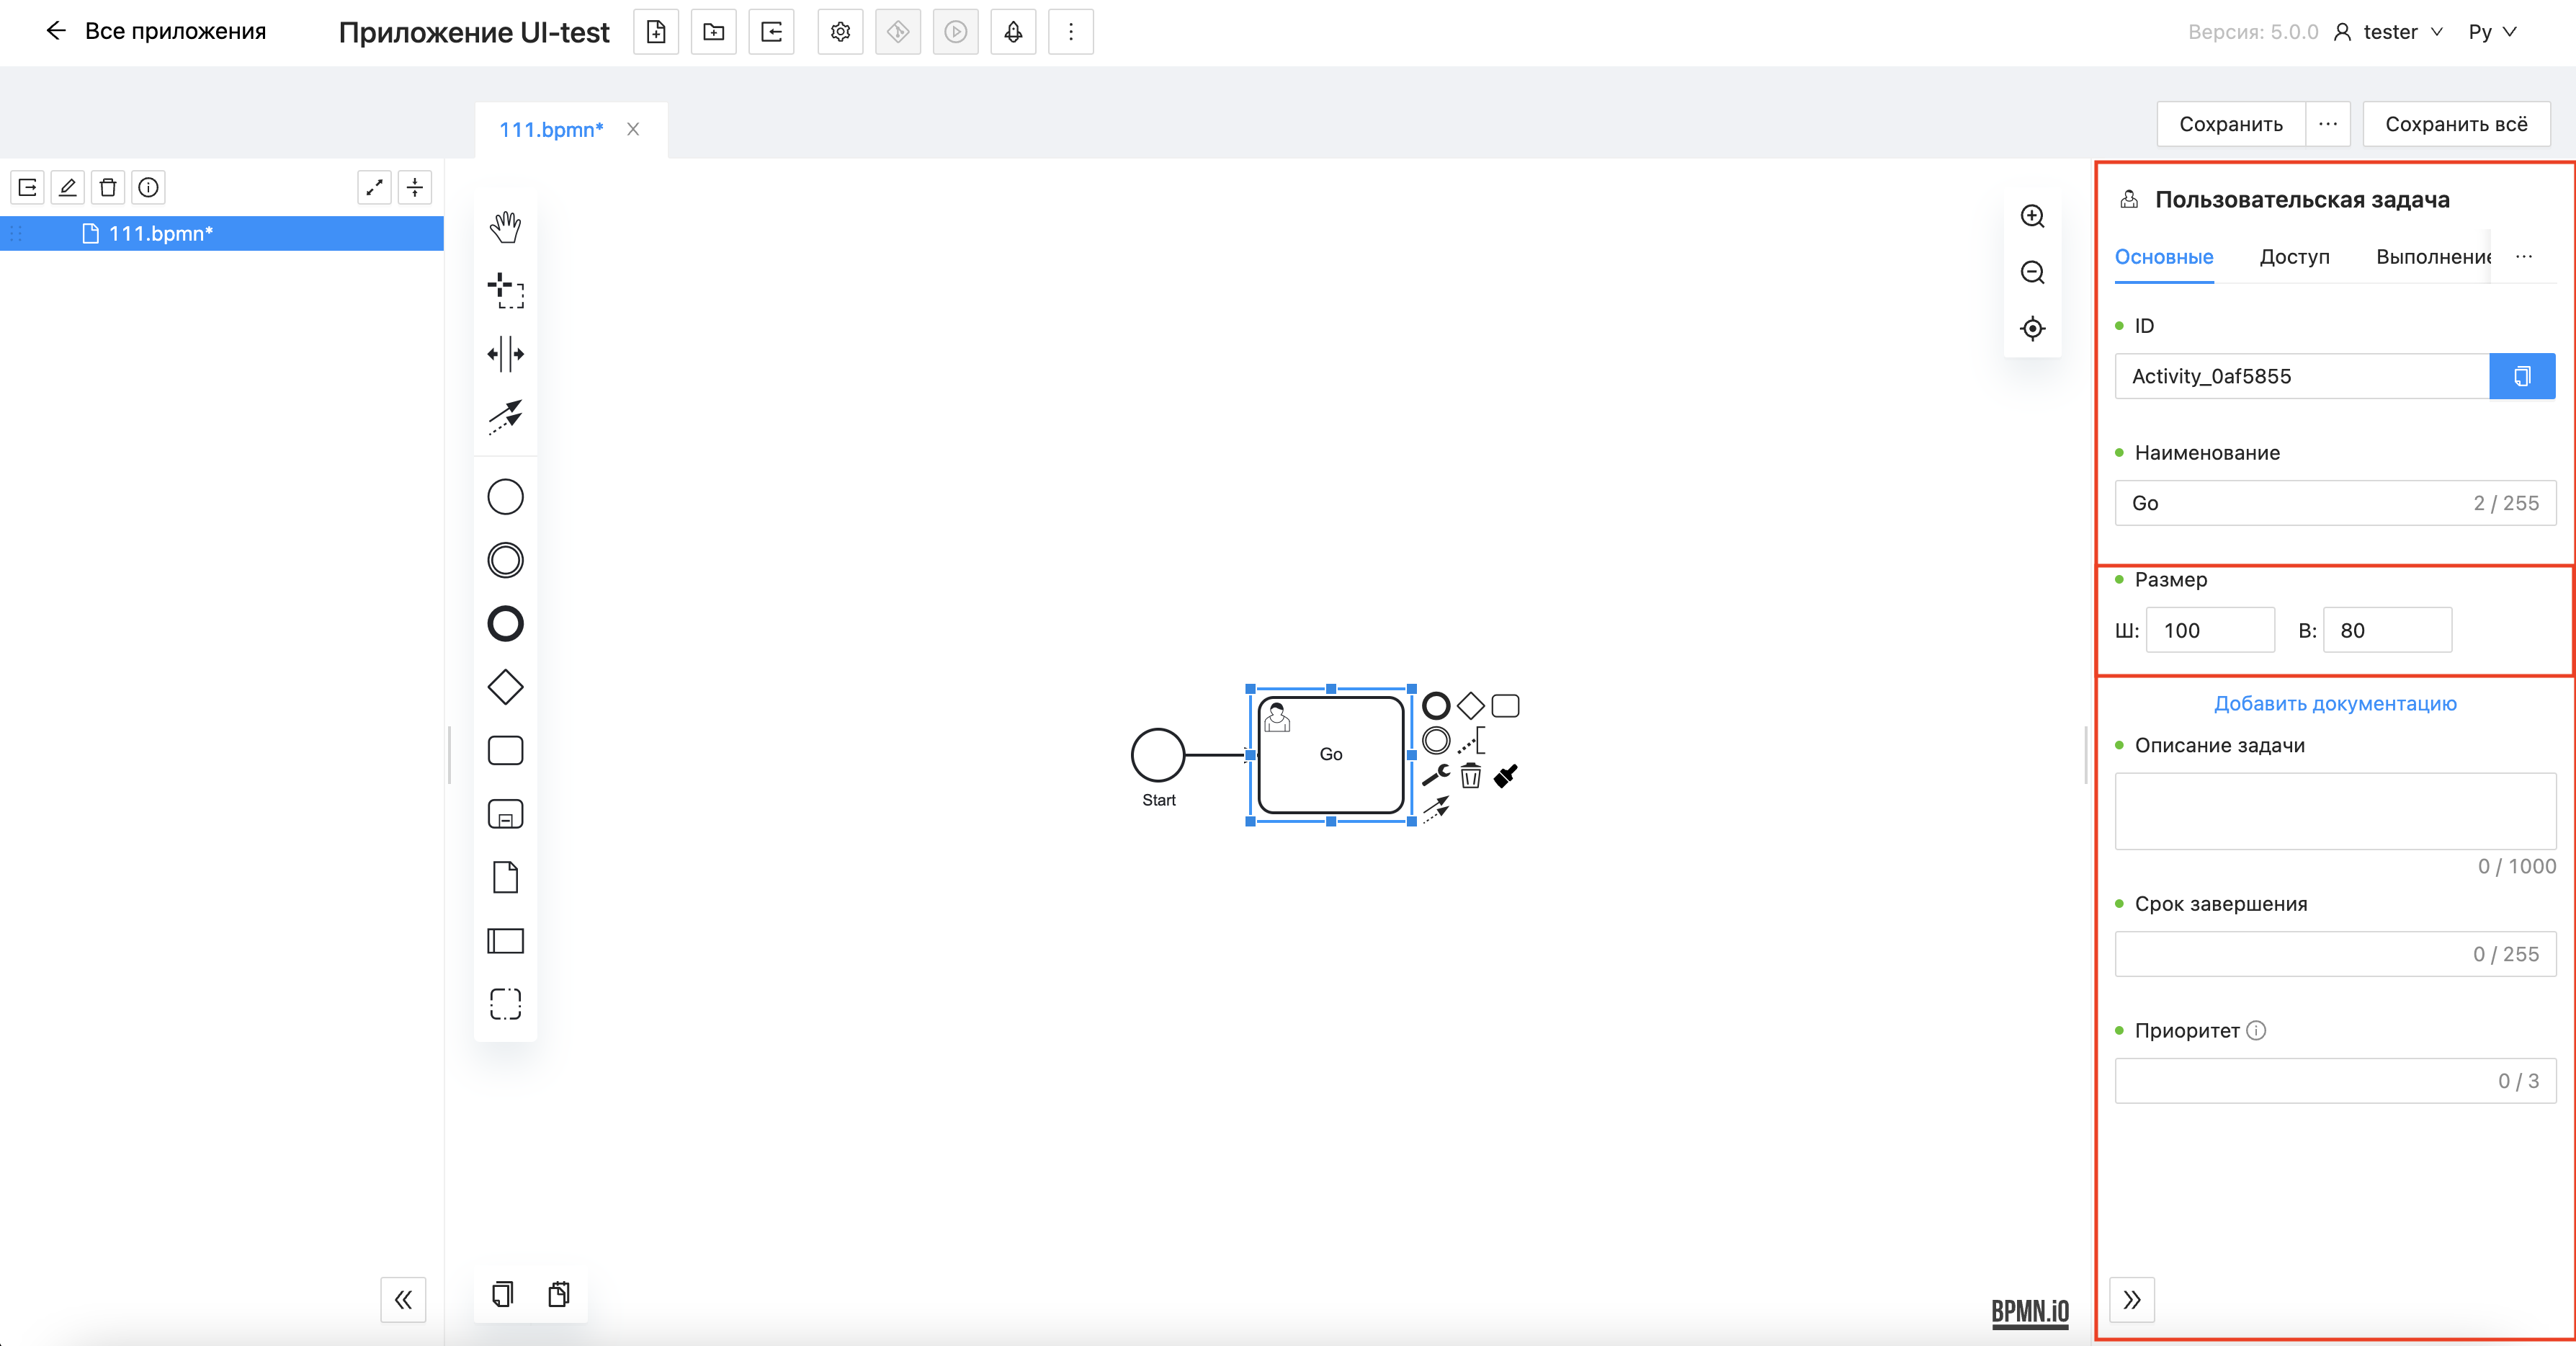
Task: Activate the create/remove space tool
Action: click(505, 354)
